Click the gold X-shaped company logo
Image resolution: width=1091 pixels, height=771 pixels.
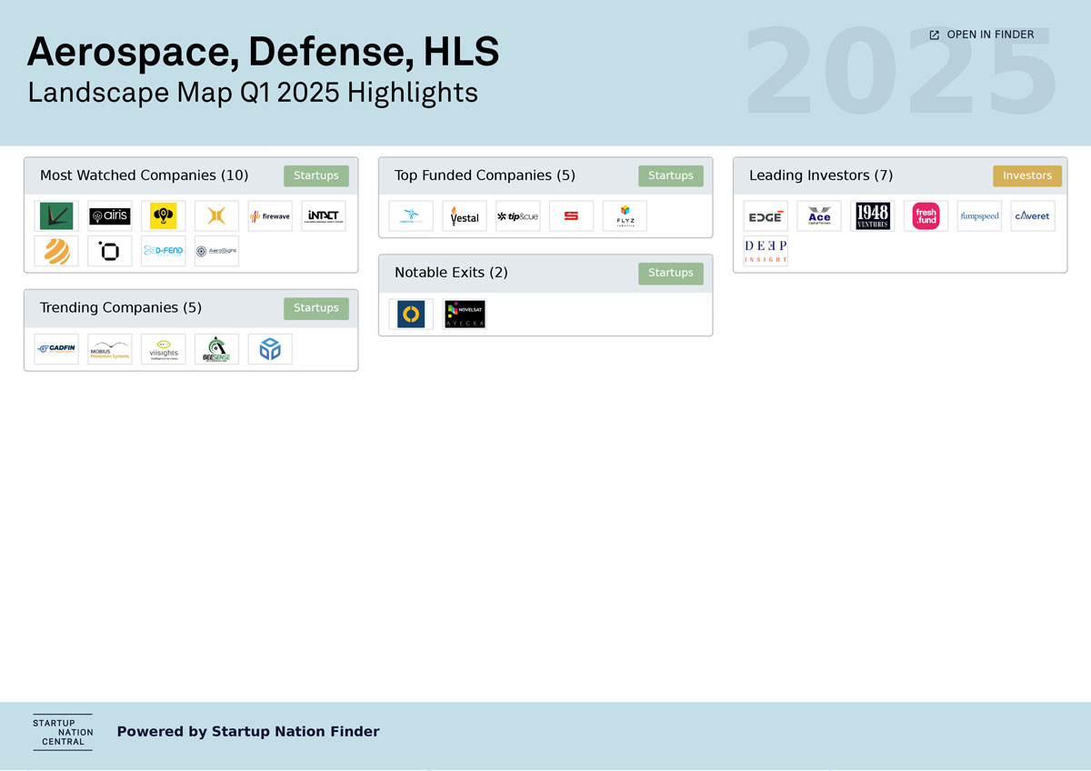click(216, 216)
